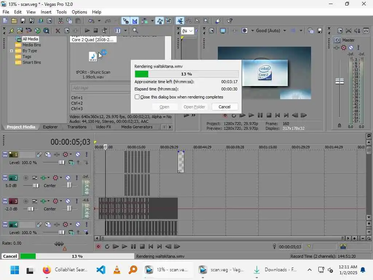Toggle Master bus mute icon
Viewport: 373px width, 280px height.
tap(351, 48)
